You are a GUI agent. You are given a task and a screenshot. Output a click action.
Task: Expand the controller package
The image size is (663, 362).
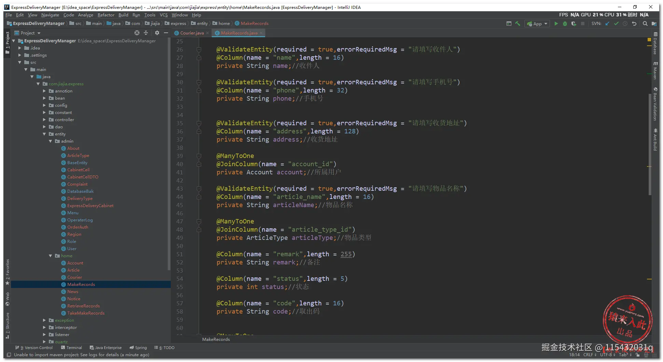[44, 120]
